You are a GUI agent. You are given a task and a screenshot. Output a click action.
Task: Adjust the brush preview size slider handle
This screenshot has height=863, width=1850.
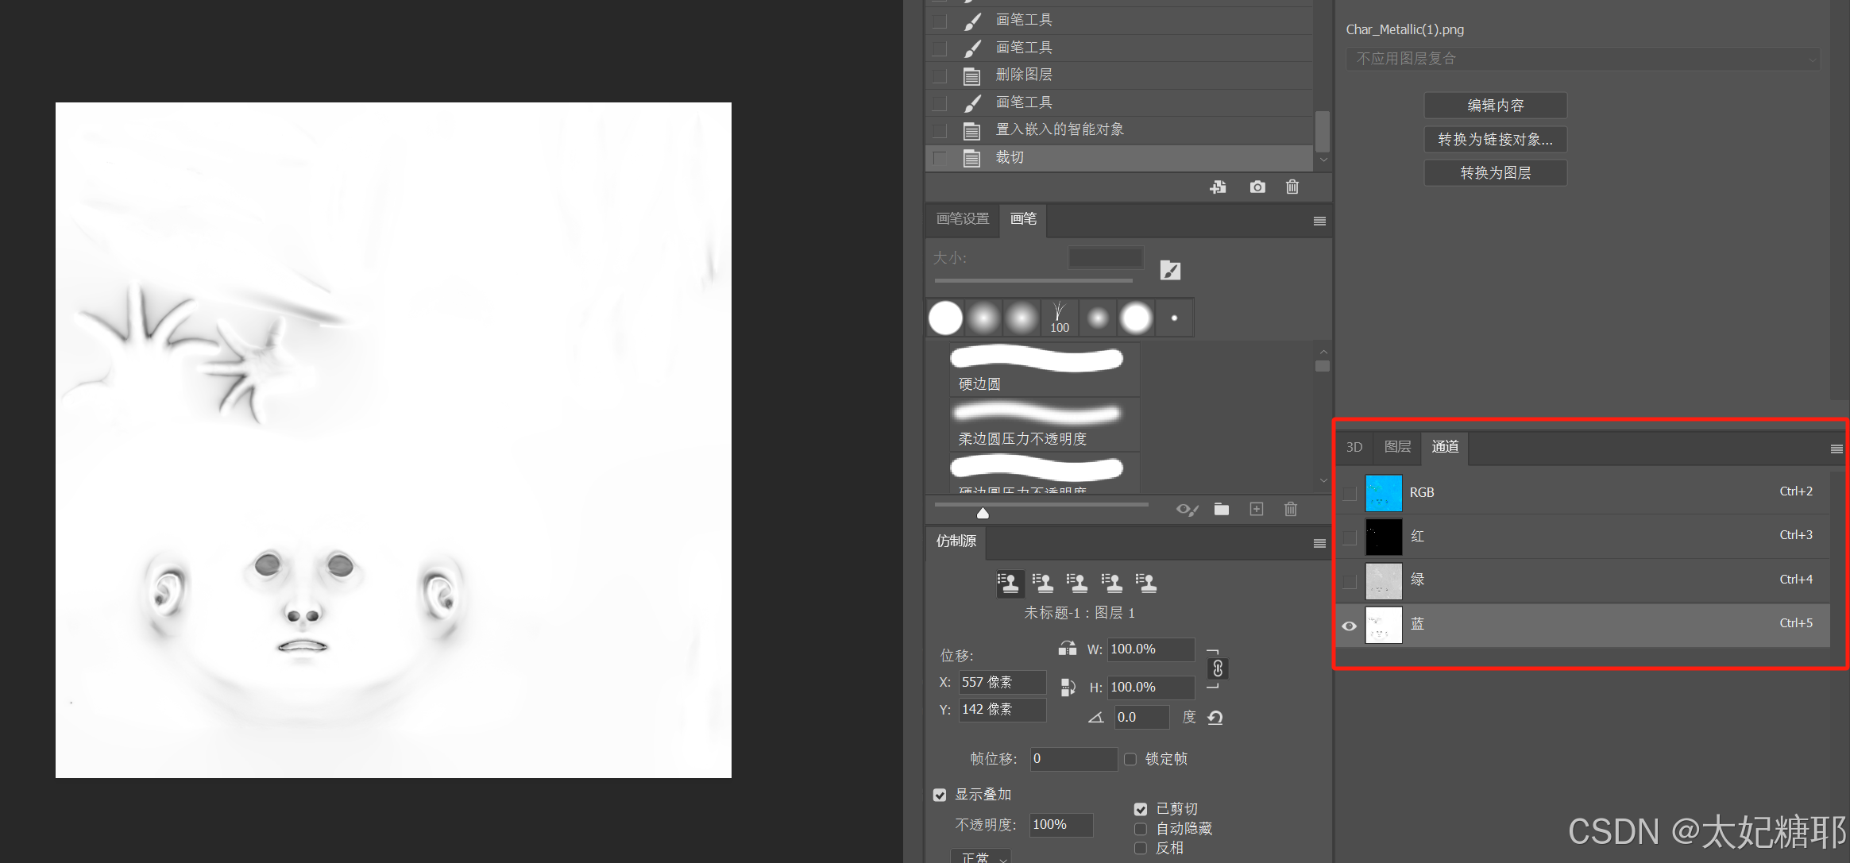(x=983, y=514)
